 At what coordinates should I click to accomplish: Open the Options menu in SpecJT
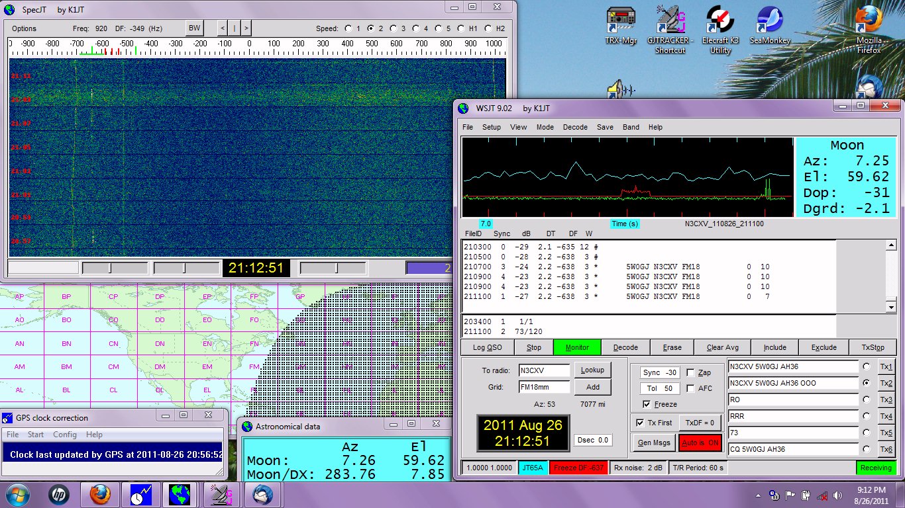(25, 28)
